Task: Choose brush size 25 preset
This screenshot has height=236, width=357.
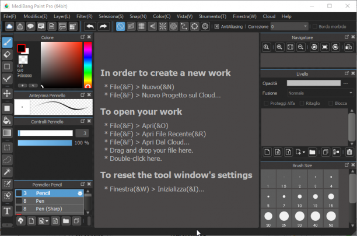Action: (x=284, y=219)
